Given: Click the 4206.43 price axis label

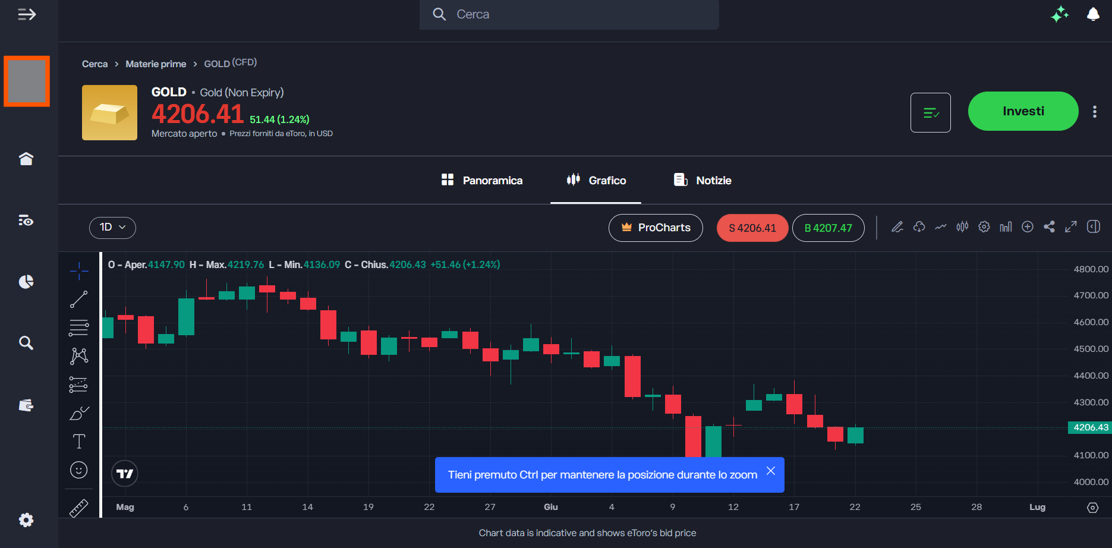Looking at the screenshot, I should [1090, 427].
